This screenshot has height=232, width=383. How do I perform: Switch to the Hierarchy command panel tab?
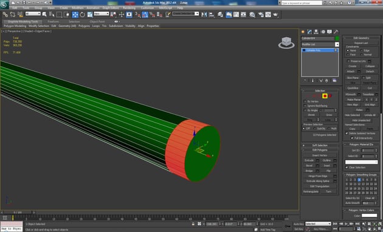[x=316, y=32]
